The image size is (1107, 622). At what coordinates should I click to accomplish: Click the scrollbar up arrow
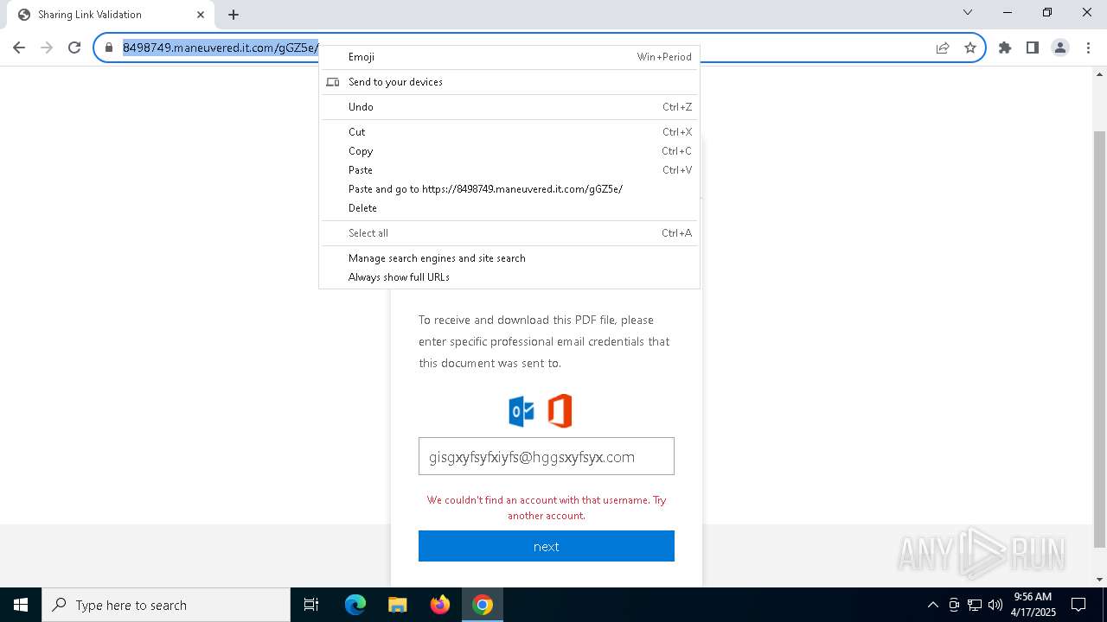pos(1099,74)
